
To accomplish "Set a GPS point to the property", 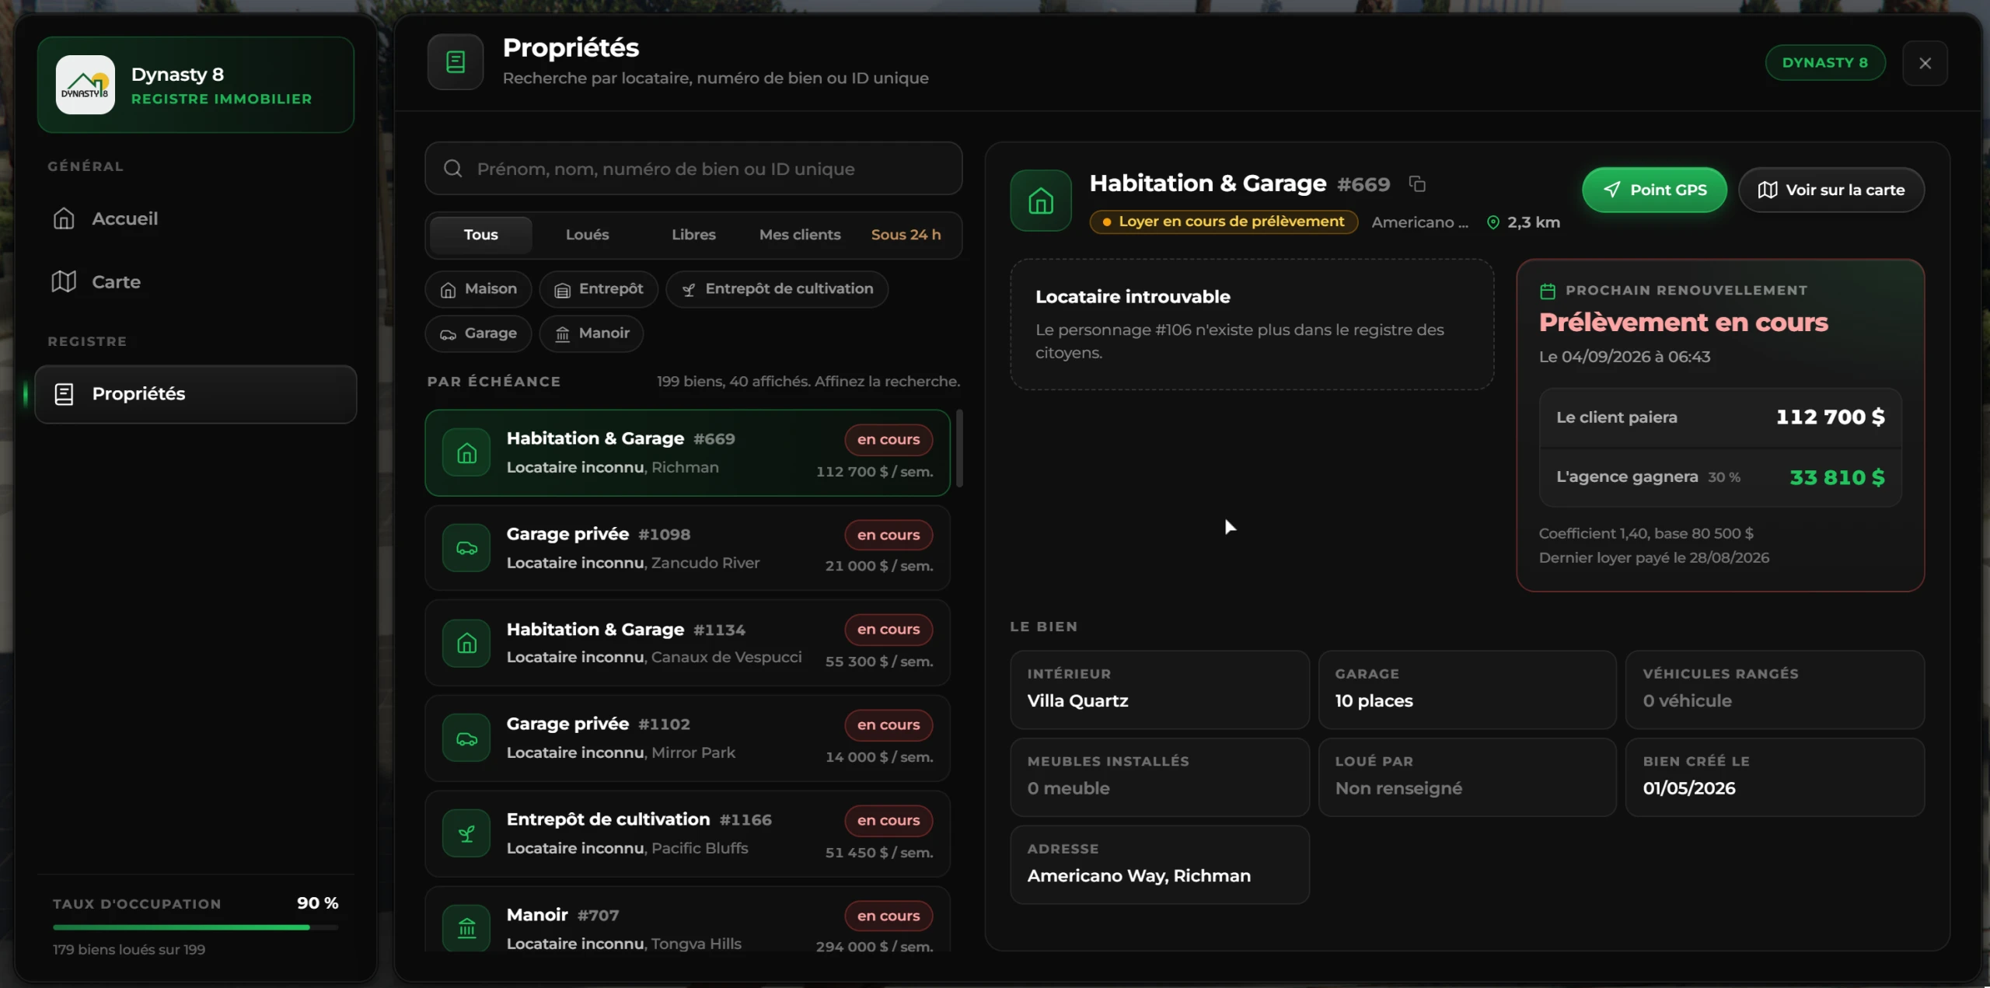I will pos(1654,190).
